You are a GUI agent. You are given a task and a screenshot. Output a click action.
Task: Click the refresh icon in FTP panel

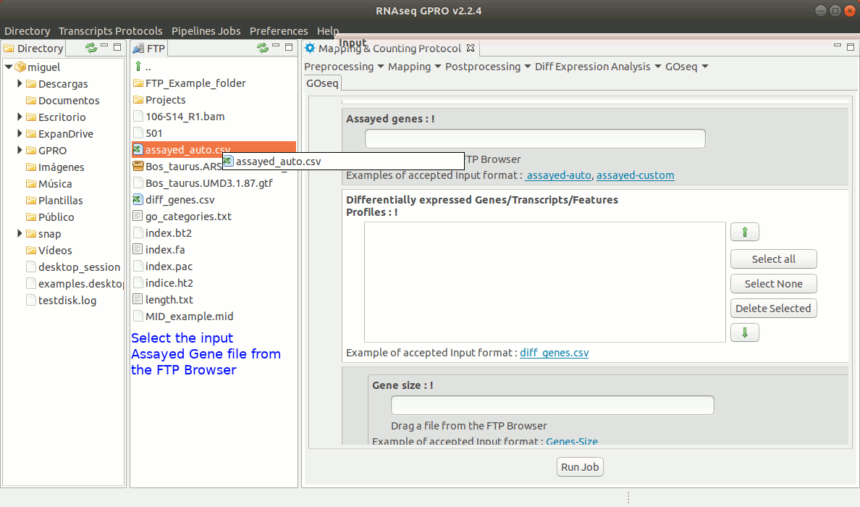(x=262, y=49)
